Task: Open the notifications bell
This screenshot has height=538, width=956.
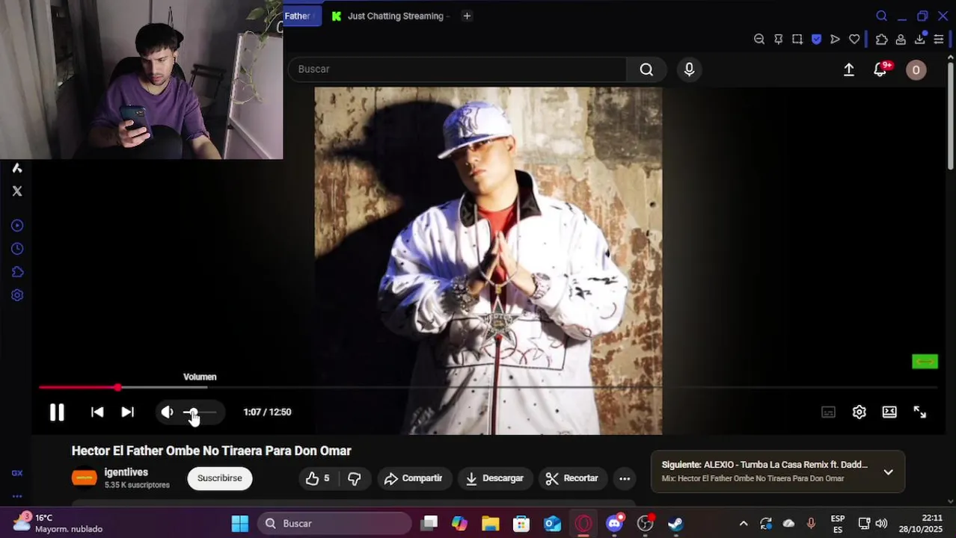Action: (880, 69)
